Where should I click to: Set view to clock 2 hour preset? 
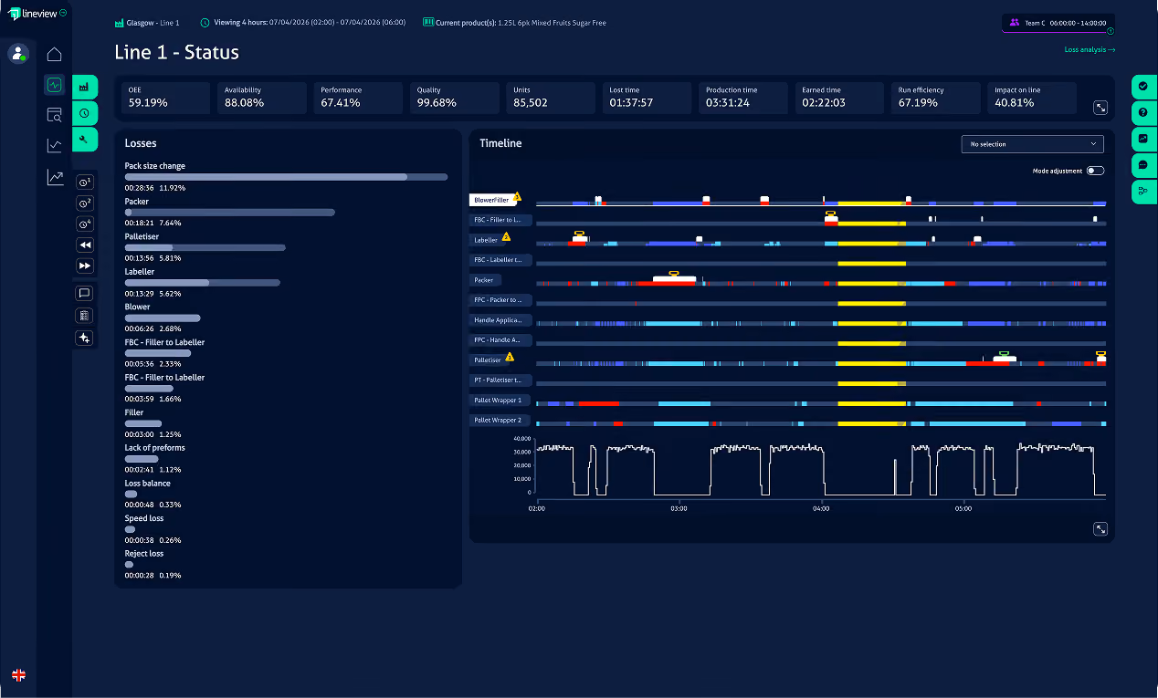pyautogui.click(x=85, y=203)
